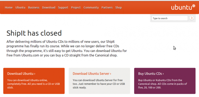The height and width of the screenshot is (97, 199).
Task: Click the purple Buy CDs card description
Action: click(162, 84)
